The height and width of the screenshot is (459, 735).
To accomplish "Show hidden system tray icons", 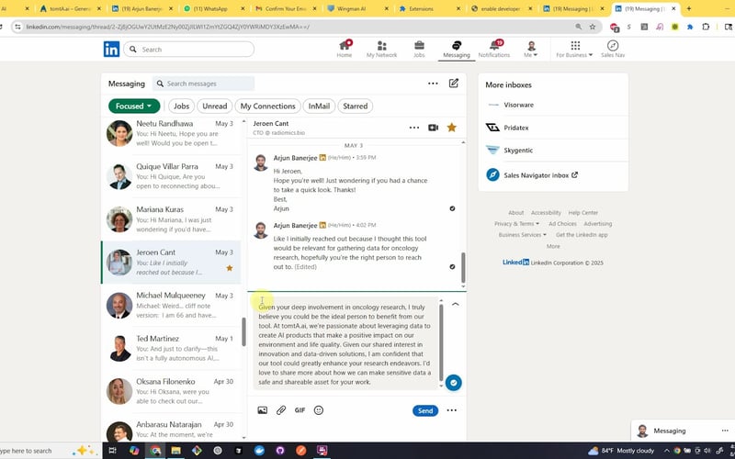I will pyautogui.click(x=667, y=451).
